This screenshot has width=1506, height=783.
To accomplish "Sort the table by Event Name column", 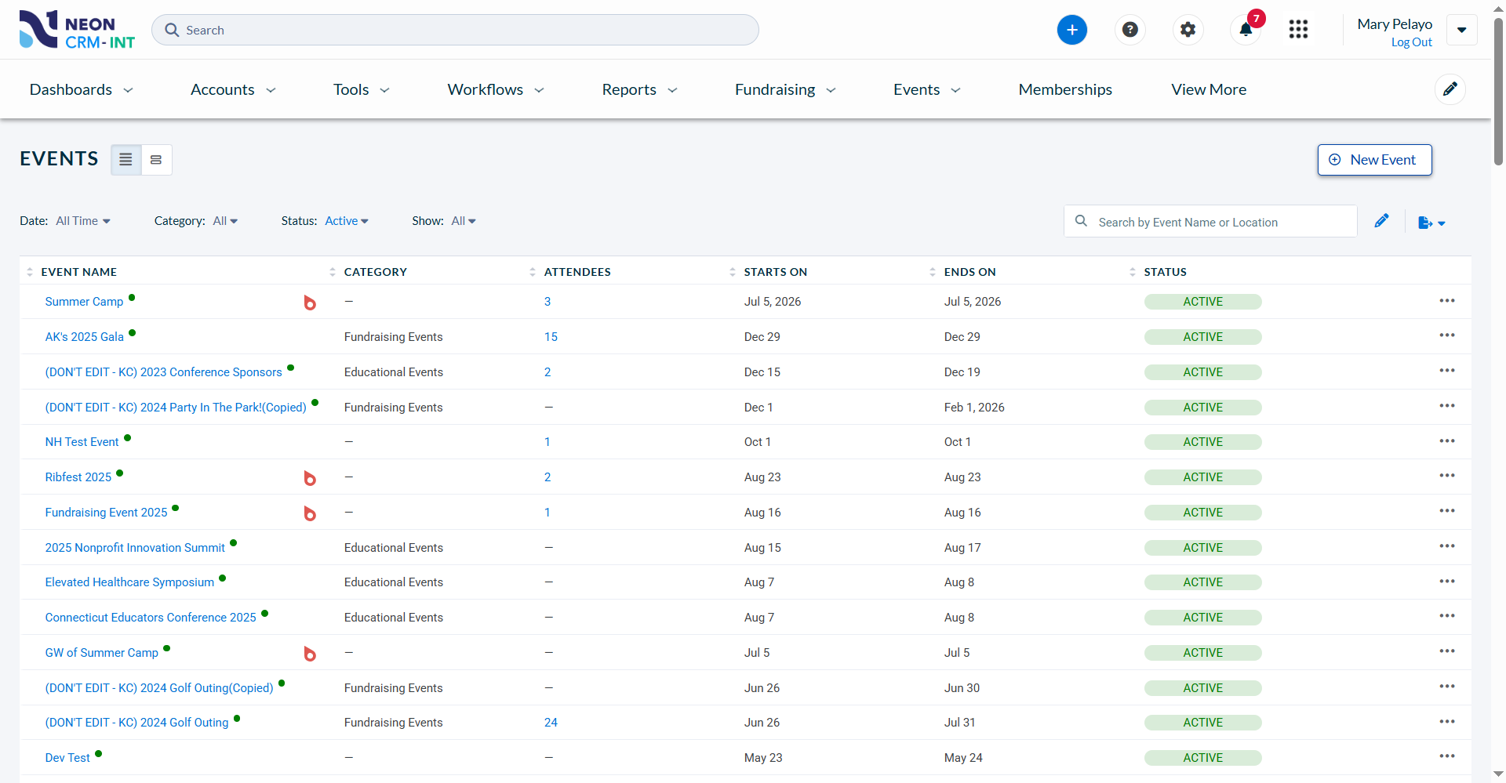I will tap(78, 272).
